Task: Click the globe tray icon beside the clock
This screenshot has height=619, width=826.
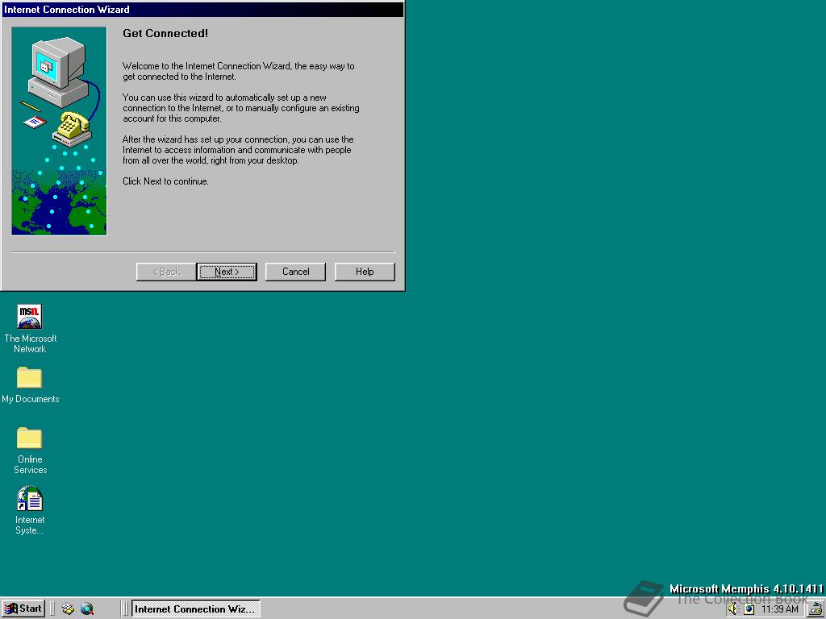Action: click(x=749, y=609)
